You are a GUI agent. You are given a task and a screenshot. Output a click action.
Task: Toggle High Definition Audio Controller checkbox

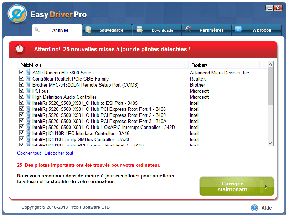(x=22, y=97)
